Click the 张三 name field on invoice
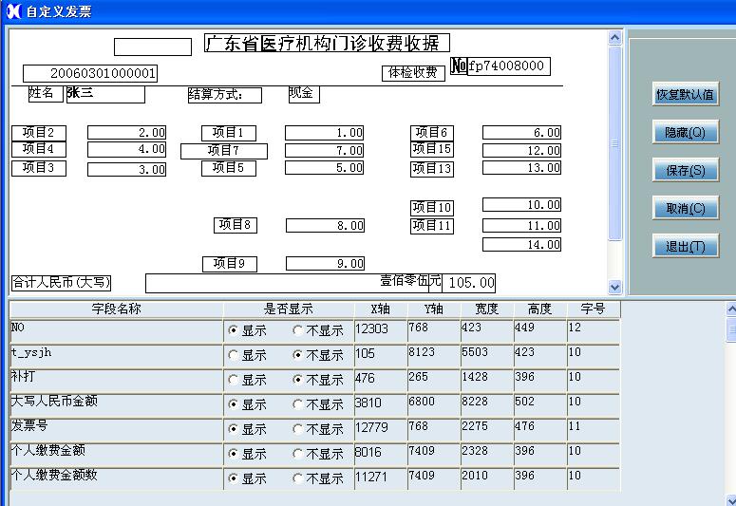This screenshot has height=506, width=736. 104,94
